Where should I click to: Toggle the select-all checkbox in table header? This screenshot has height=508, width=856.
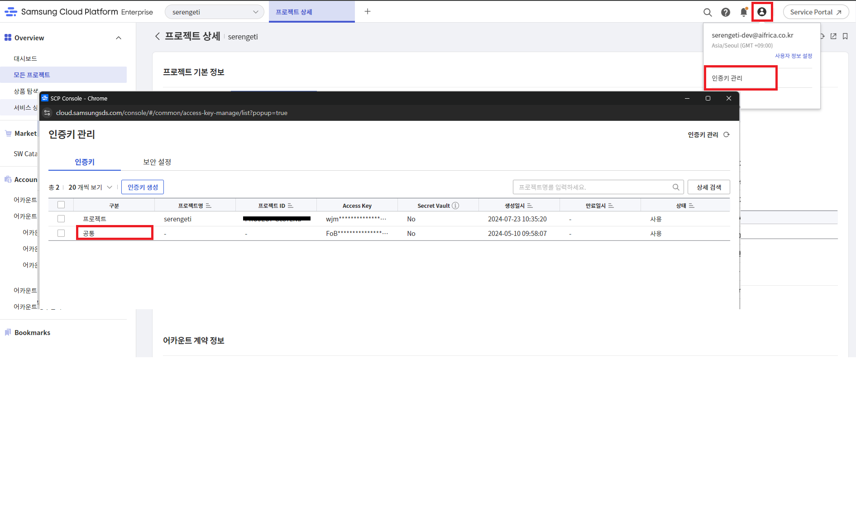coord(61,205)
